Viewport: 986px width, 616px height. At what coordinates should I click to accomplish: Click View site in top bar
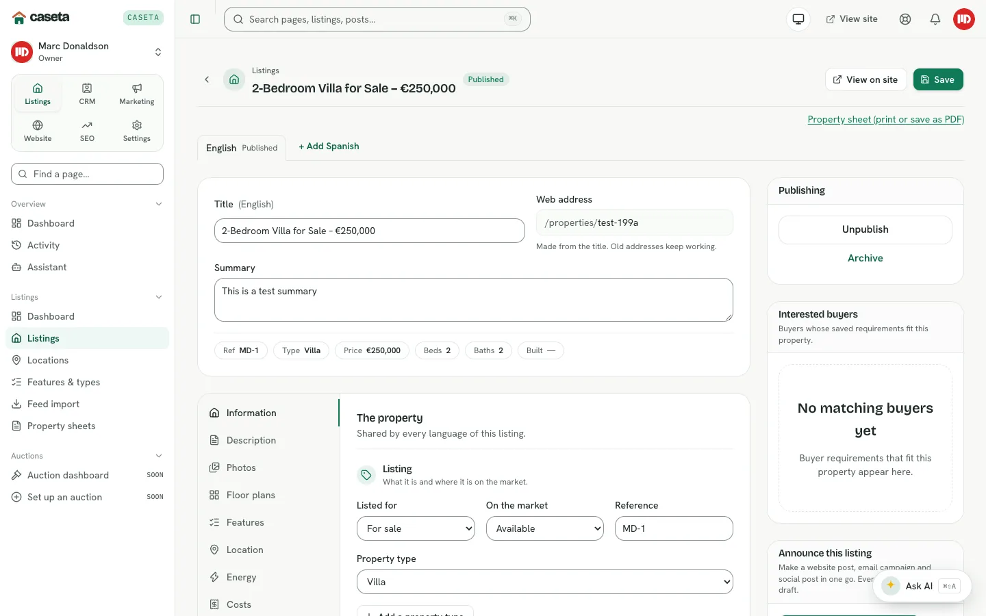(852, 19)
